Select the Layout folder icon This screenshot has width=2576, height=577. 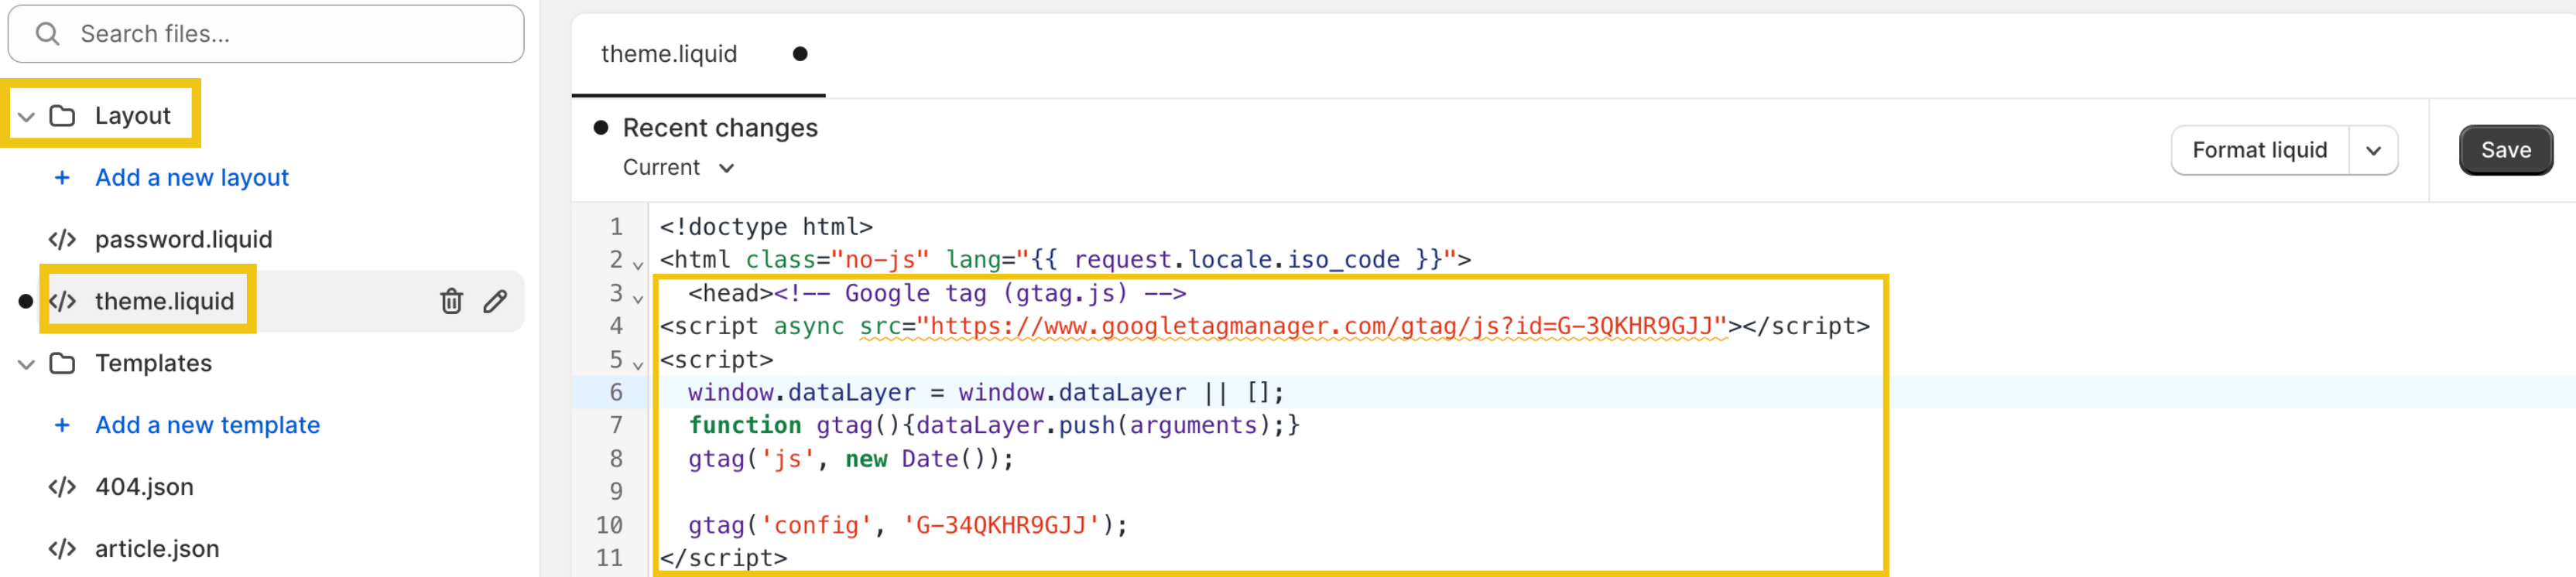63,116
